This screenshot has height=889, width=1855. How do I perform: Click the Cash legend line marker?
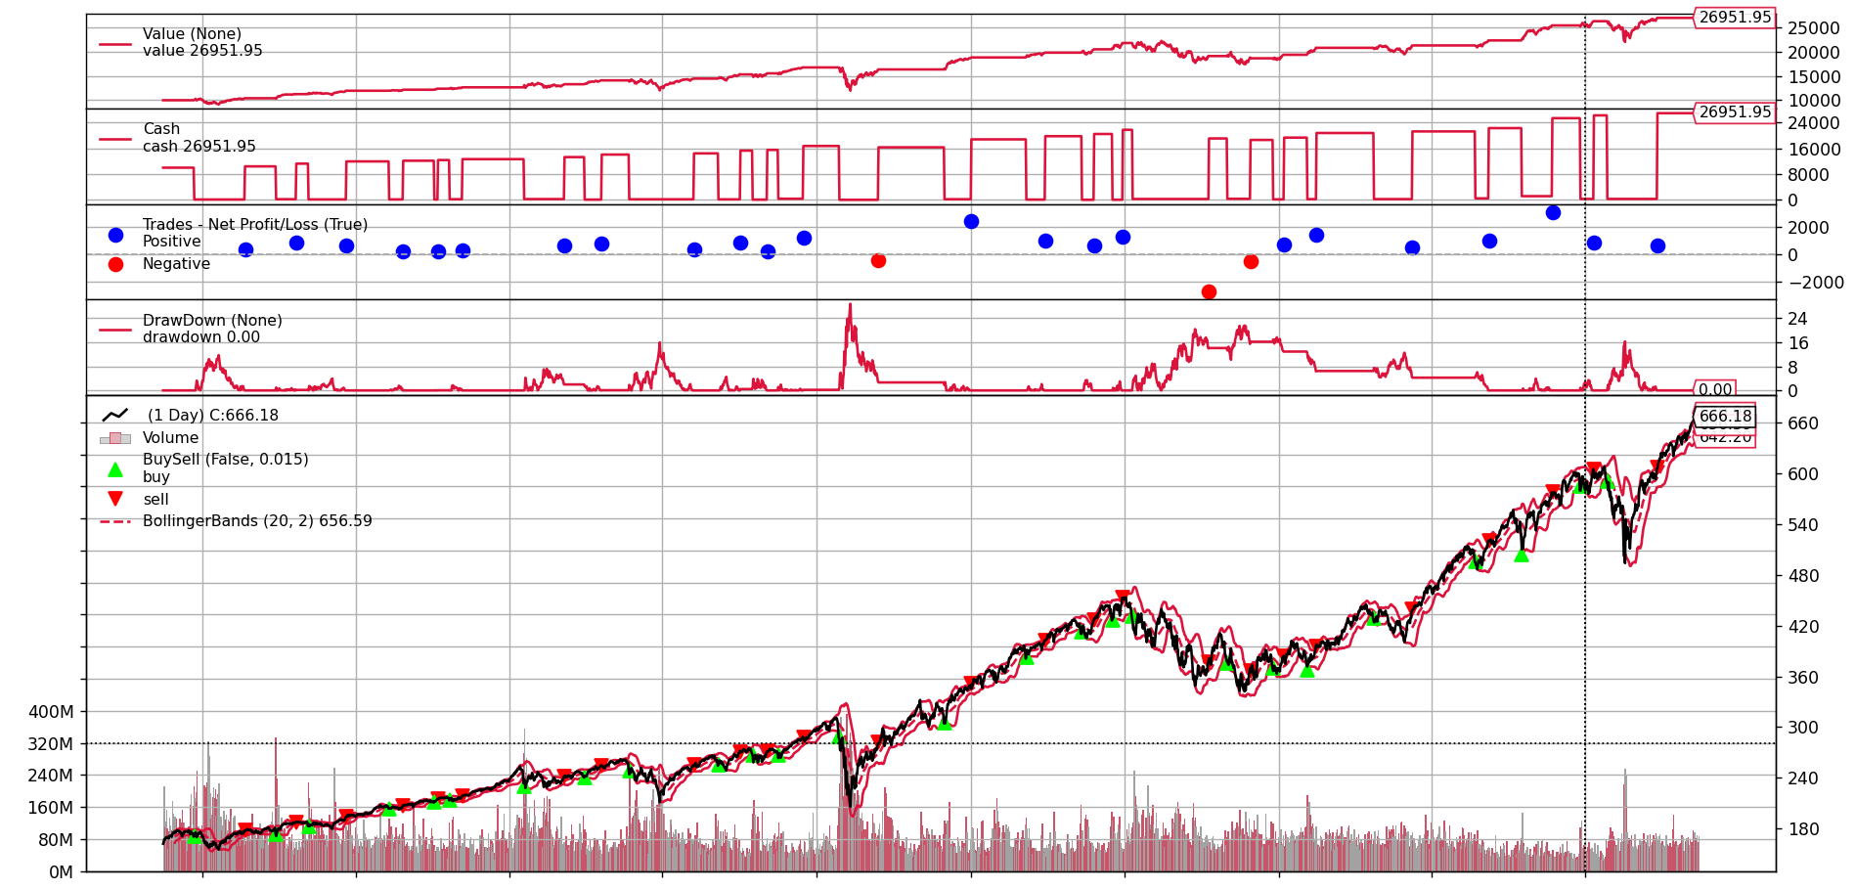[115, 139]
